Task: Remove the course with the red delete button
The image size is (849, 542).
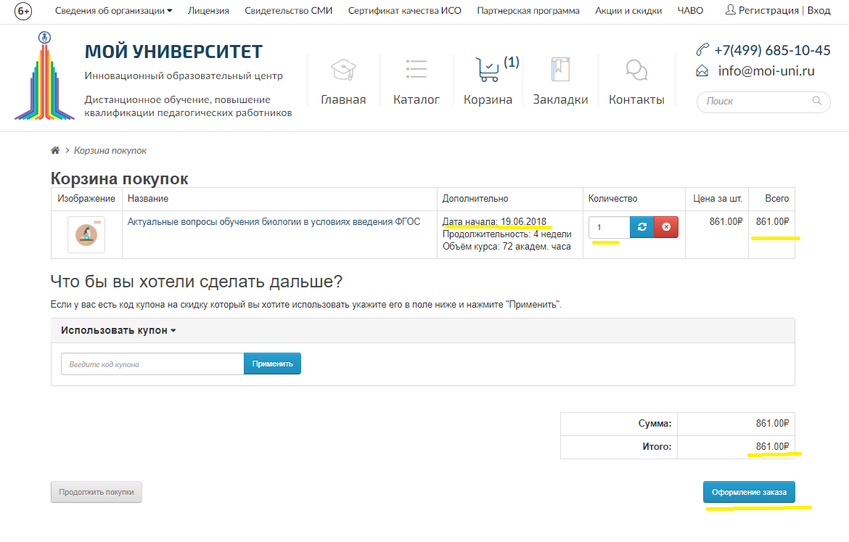Action: (x=666, y=227)
